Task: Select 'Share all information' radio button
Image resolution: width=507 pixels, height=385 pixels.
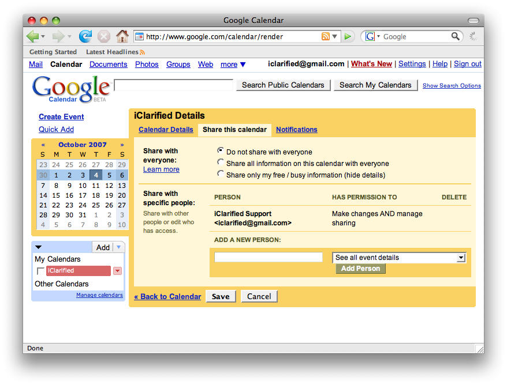Action: 221,163
